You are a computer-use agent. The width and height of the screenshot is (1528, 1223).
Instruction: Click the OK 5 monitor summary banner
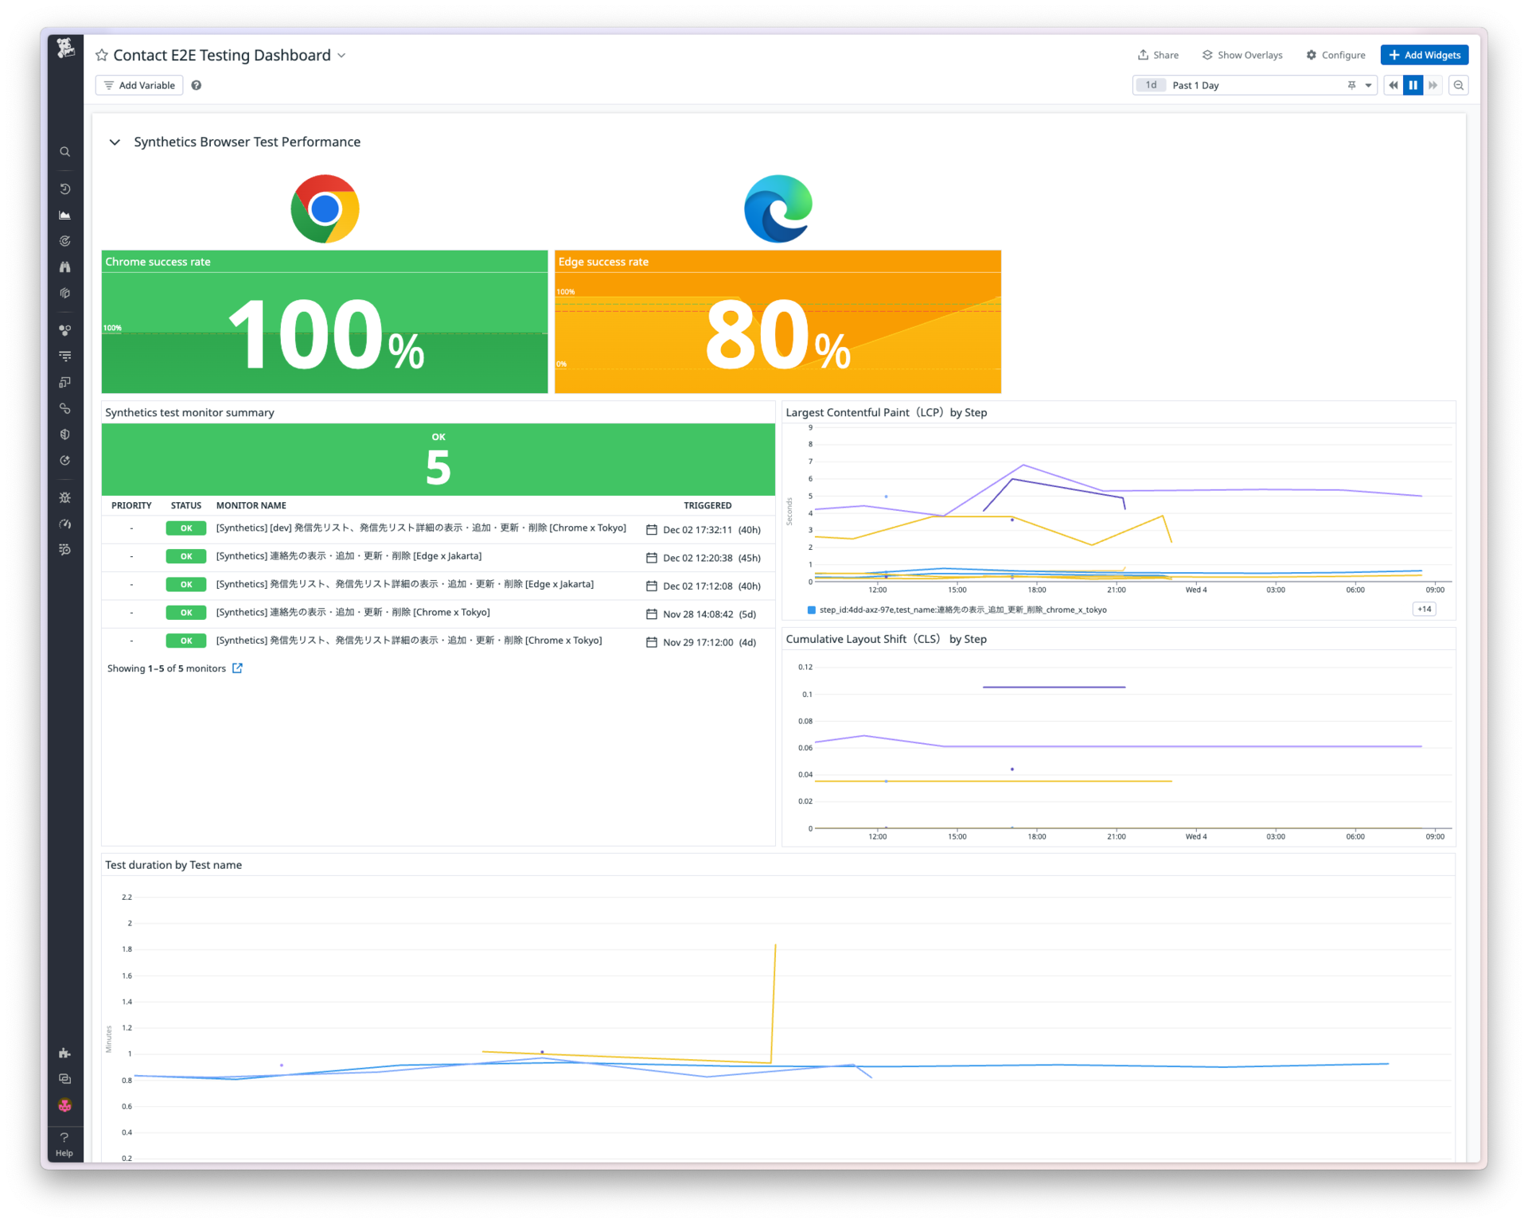(x=439, y=459)
